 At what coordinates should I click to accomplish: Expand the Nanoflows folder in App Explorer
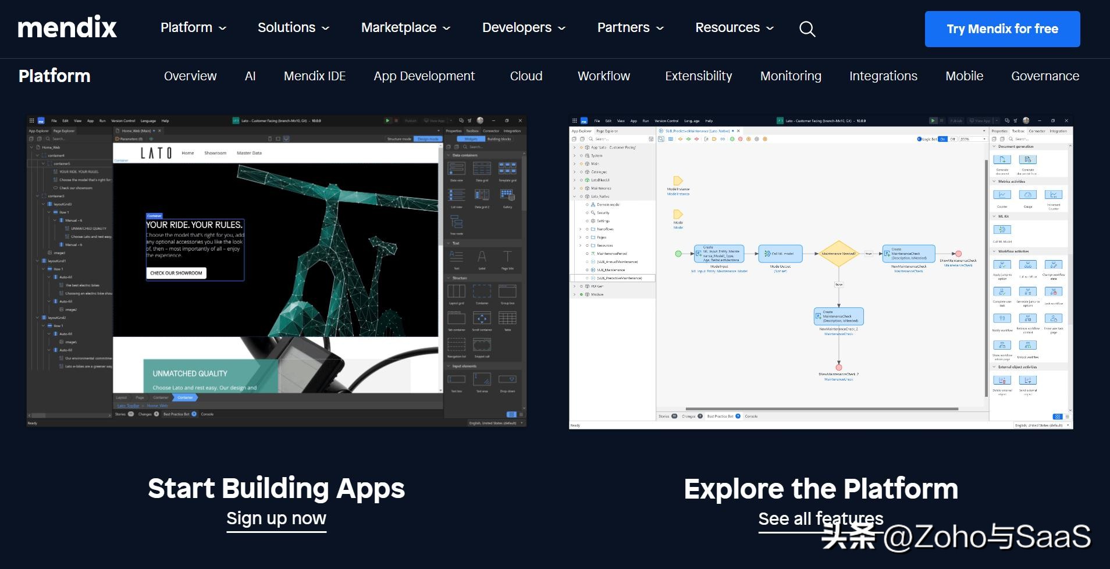[580, 229]
